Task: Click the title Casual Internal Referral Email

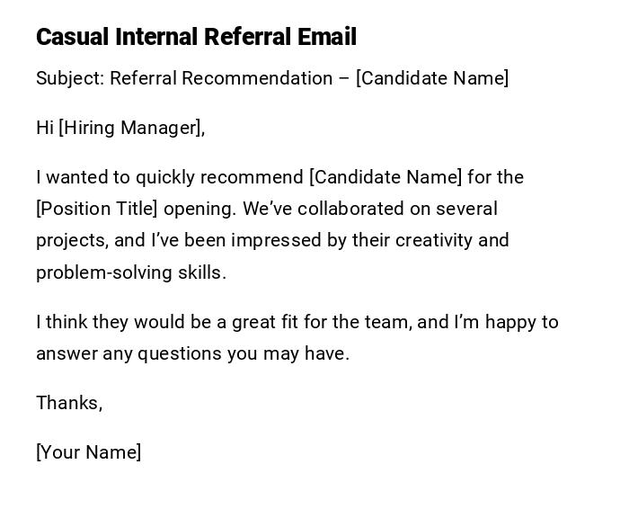Action: [196, 37]
